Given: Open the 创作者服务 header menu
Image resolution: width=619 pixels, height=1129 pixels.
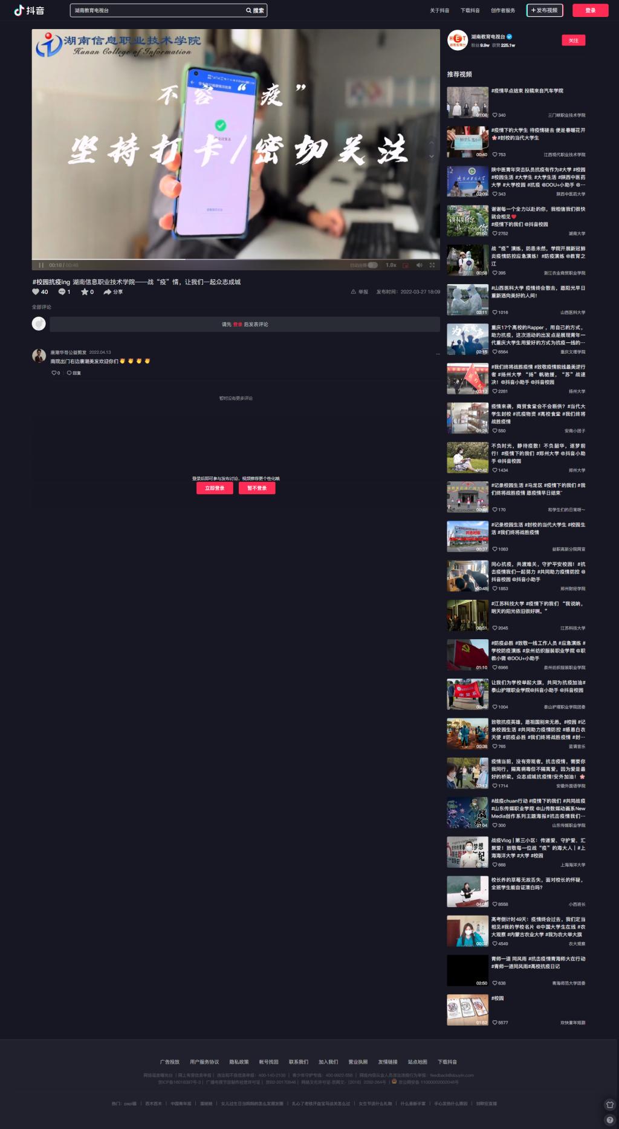Looking at the screenshot, I should coord(503,10).
